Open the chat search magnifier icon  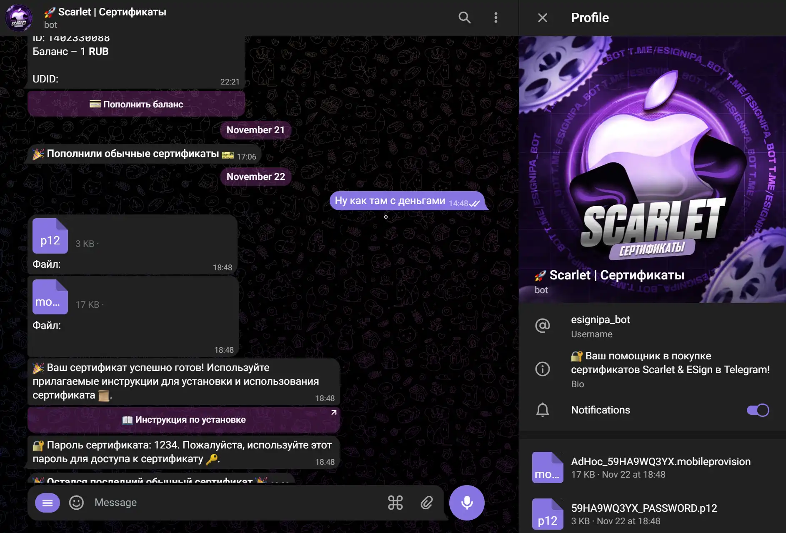(464, 17)
